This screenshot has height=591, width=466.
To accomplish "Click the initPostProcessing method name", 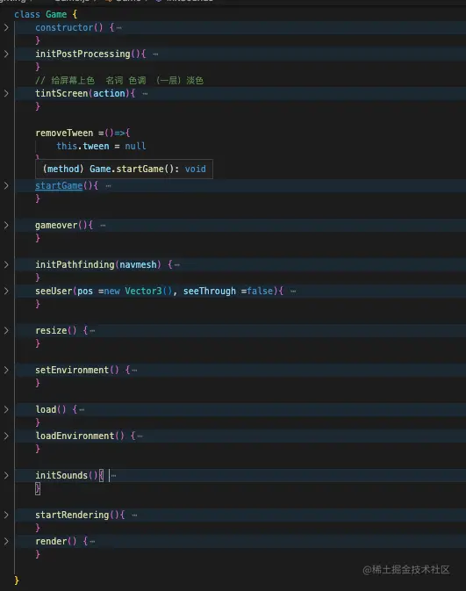I will pos(82,54).
